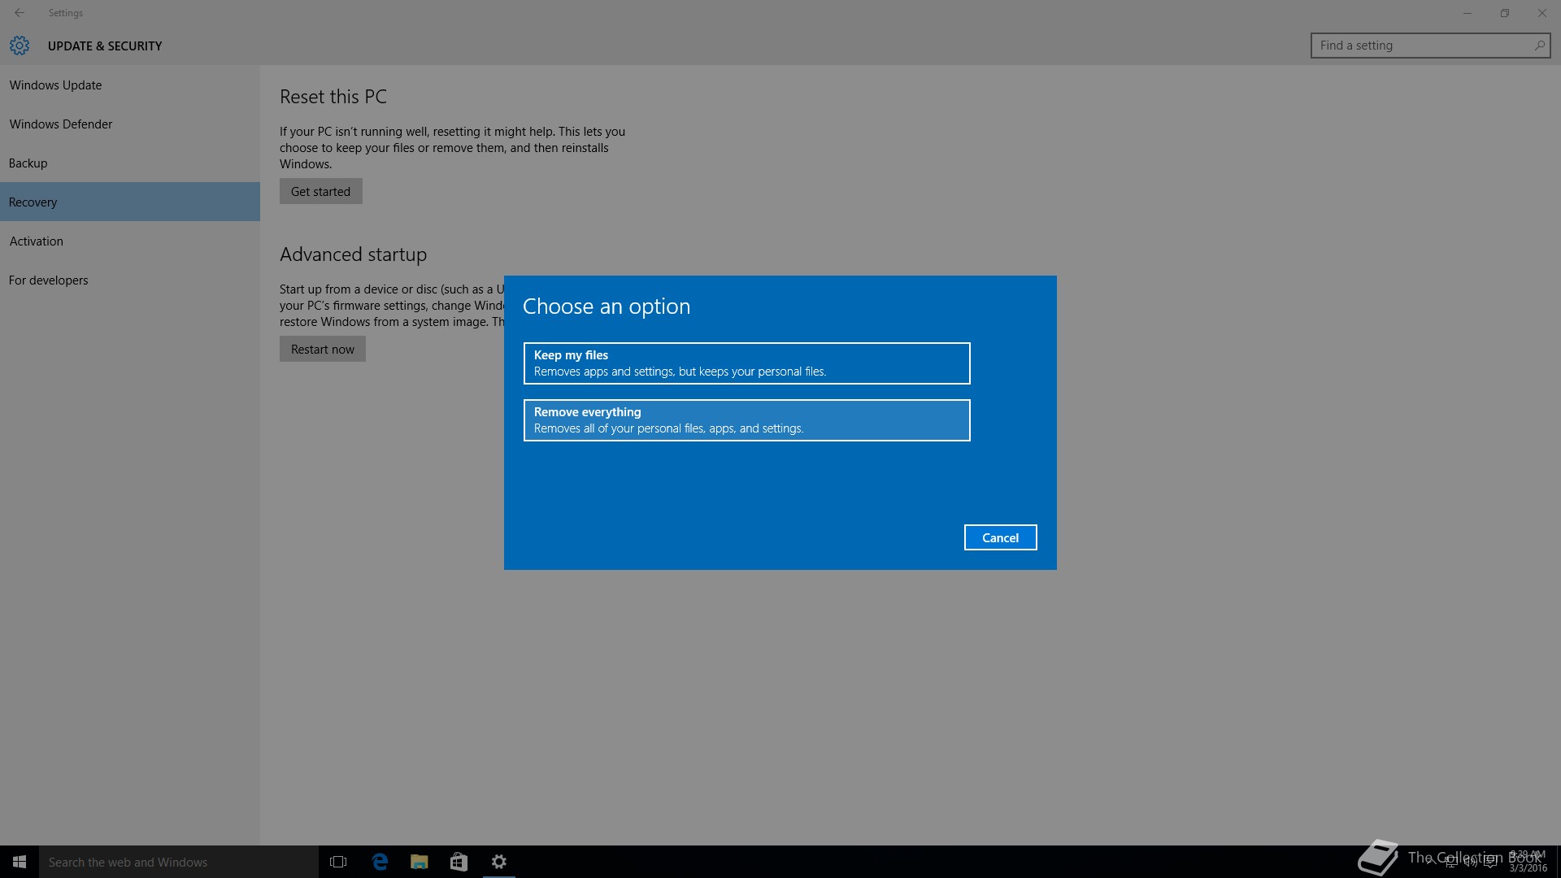Image resolution: width=1561 pixels, height=878 pixels.
Task: Go to the Backup section
Action: (x=28, y=163)
